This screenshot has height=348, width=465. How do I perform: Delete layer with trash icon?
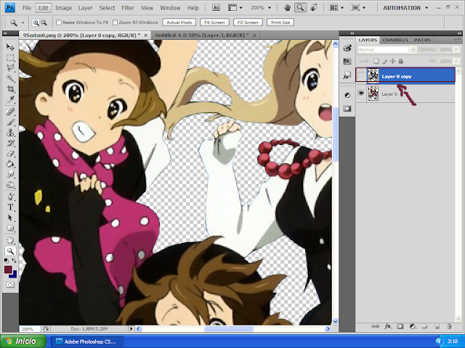449,326
